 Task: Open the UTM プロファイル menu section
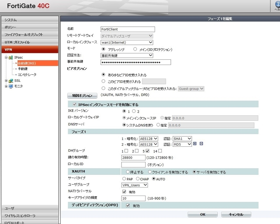click(30, 42)
